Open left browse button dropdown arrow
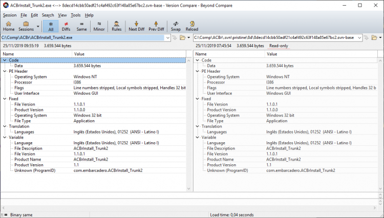The height and width of the screenshot is (218, 384). (188, 38)
